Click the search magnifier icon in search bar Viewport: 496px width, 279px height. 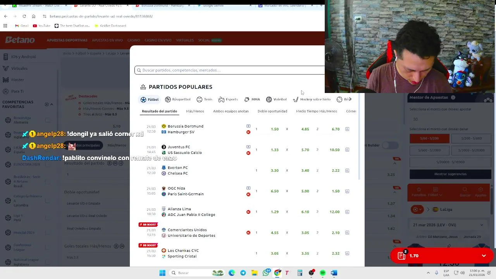pyautogui.click(x=139, y=70)
